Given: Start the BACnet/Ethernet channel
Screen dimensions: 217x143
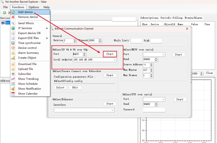Looking at the screenshot, I should (110, 104).
